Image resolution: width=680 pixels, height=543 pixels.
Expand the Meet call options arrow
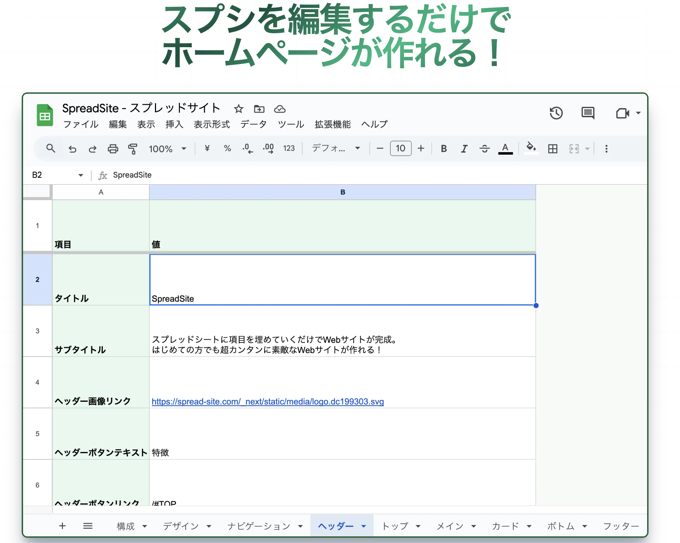pyautogui.click(x=638, y=113)
